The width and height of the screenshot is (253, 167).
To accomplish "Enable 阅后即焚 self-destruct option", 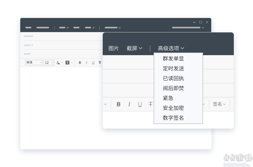I will pyautogui.click(x=173, y=88).
